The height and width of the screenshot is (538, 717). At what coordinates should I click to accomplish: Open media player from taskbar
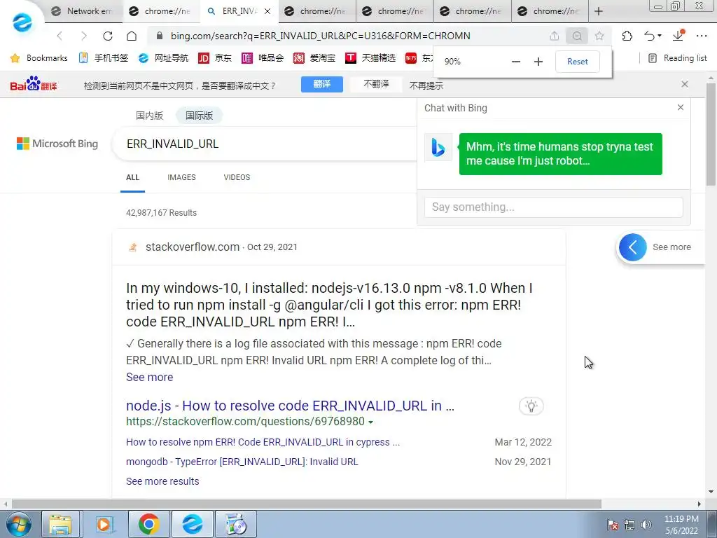point(104,524)
